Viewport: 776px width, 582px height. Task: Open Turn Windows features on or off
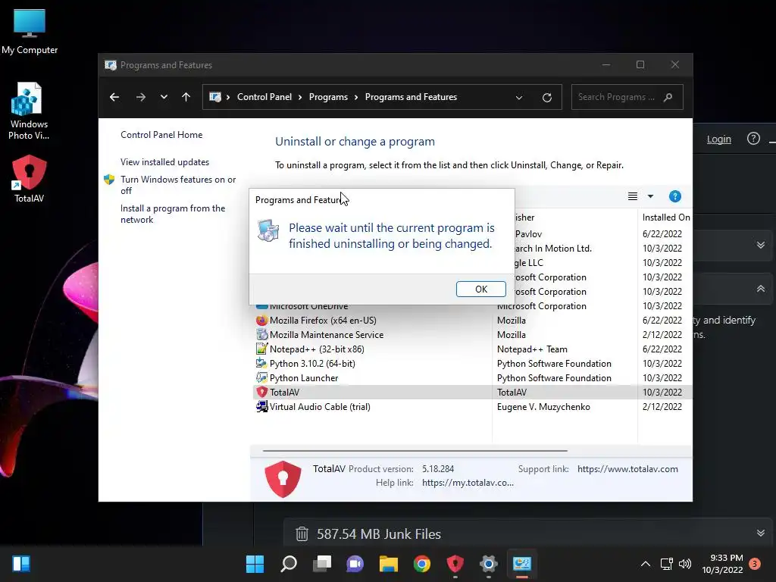click(178, 185)
